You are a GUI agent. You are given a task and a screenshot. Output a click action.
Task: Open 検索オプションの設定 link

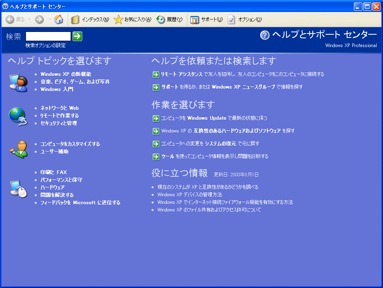click(x=45, y=45)
